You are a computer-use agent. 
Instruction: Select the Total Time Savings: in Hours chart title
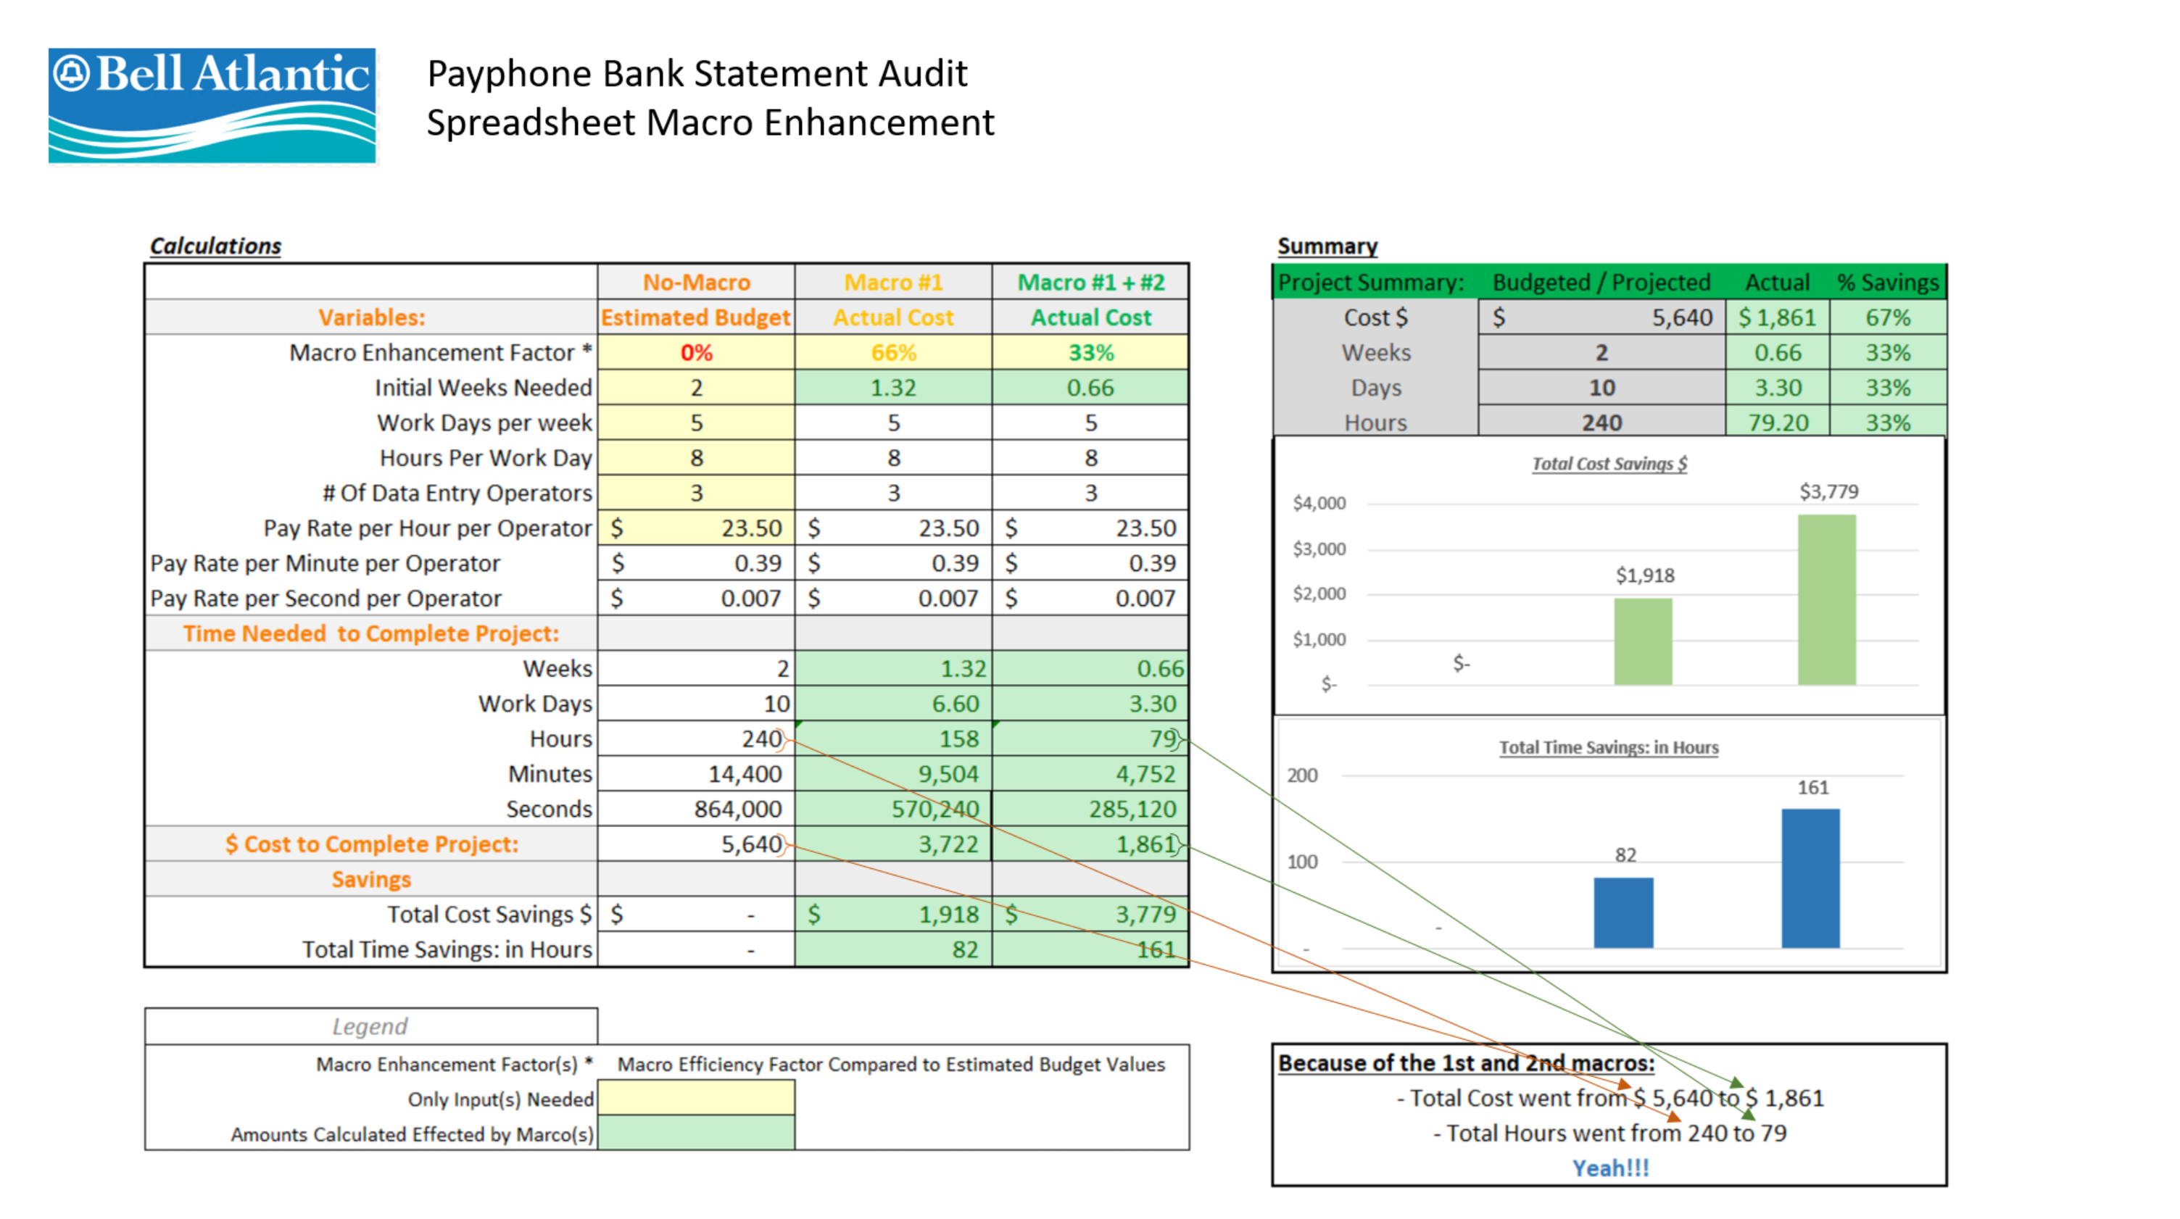[1609, 747]
